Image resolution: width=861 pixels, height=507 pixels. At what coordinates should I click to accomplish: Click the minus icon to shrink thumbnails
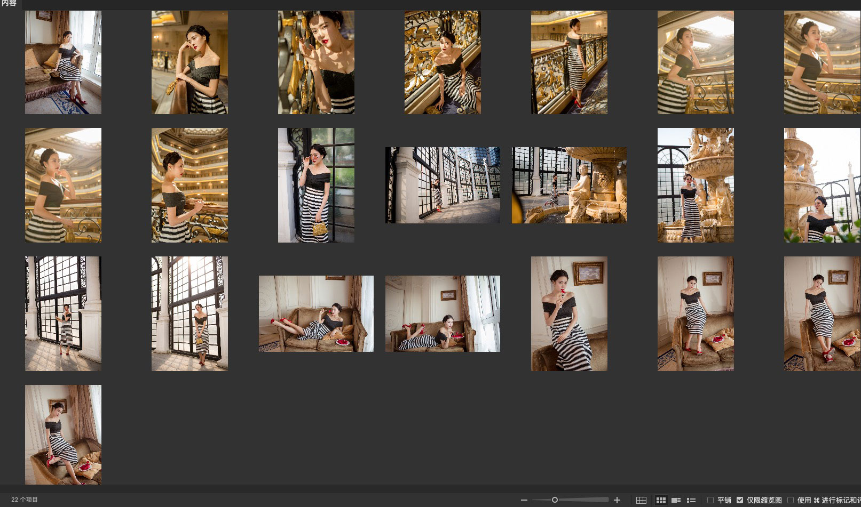point(524,500)
